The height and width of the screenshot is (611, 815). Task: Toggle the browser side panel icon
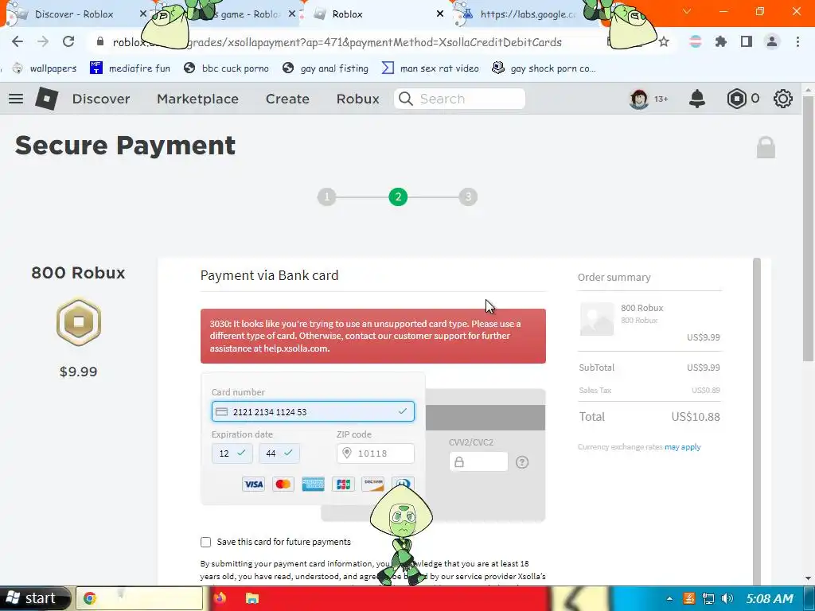click(x=747, y=41)
